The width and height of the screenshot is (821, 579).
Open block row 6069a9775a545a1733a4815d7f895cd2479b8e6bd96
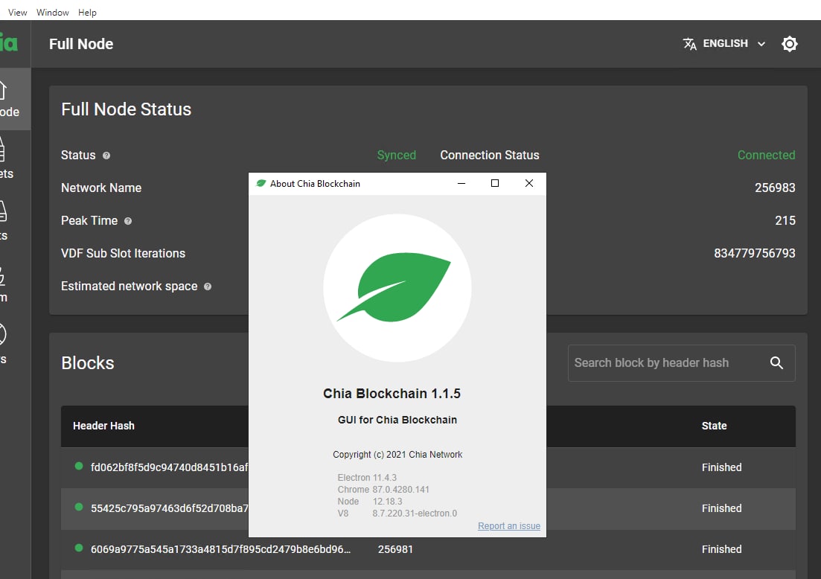tap(428, 549)
